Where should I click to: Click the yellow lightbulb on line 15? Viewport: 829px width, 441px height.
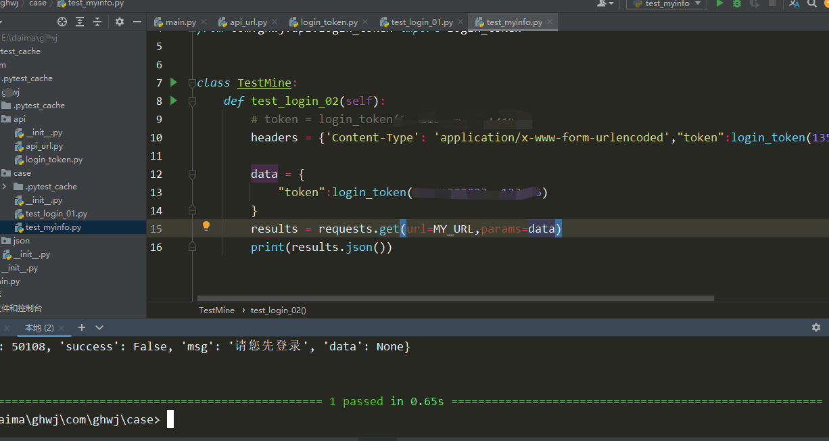(206, 227)
